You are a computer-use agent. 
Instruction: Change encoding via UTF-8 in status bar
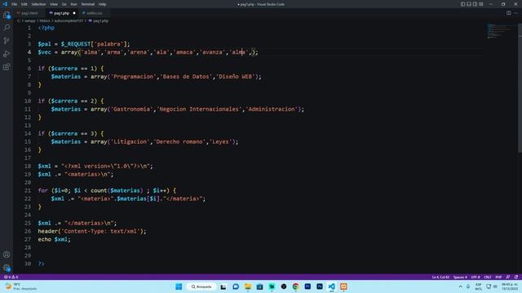coord(476,277)
